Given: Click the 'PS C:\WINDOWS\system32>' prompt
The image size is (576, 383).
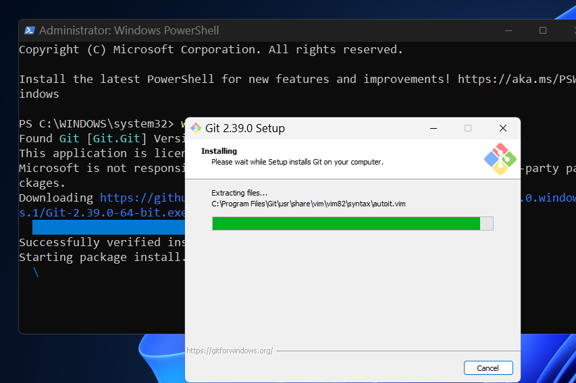Looking at the screenshot, I should pyautogui.click(x=97, y=124).
